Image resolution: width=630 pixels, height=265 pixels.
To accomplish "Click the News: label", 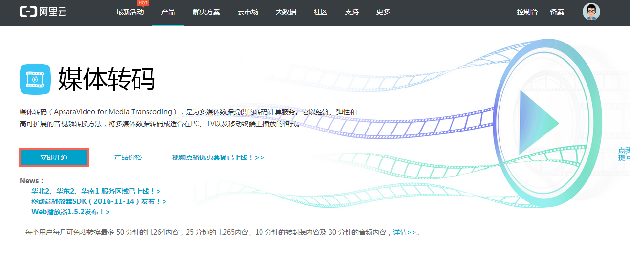I will (31, 181).
